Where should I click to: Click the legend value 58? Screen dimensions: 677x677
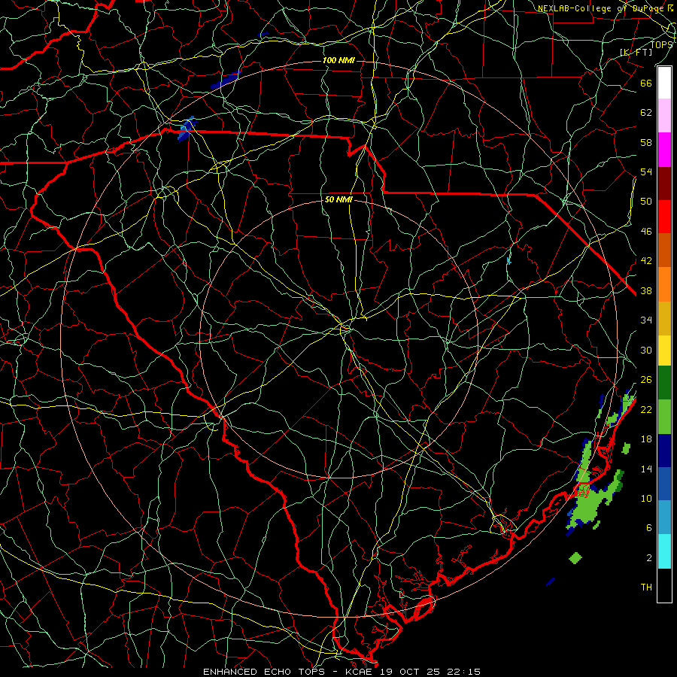point(646,142)
